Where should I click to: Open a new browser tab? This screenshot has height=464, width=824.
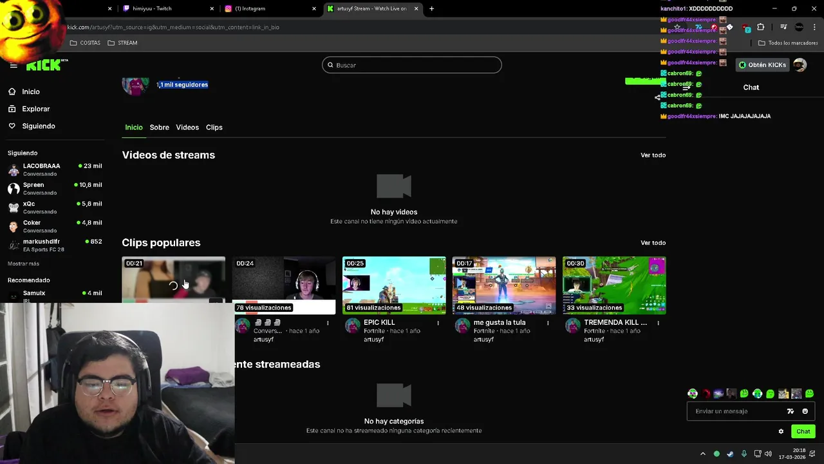pyautogui.click(x=431, y=8)
